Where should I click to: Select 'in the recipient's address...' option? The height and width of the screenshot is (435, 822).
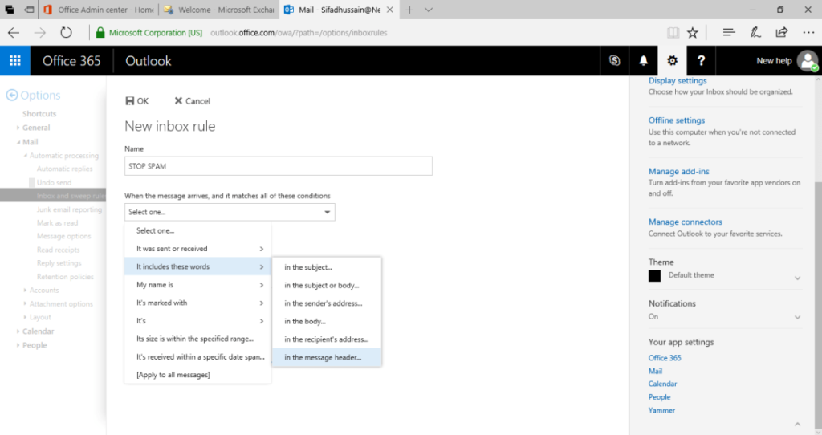(x=327, y=339)
